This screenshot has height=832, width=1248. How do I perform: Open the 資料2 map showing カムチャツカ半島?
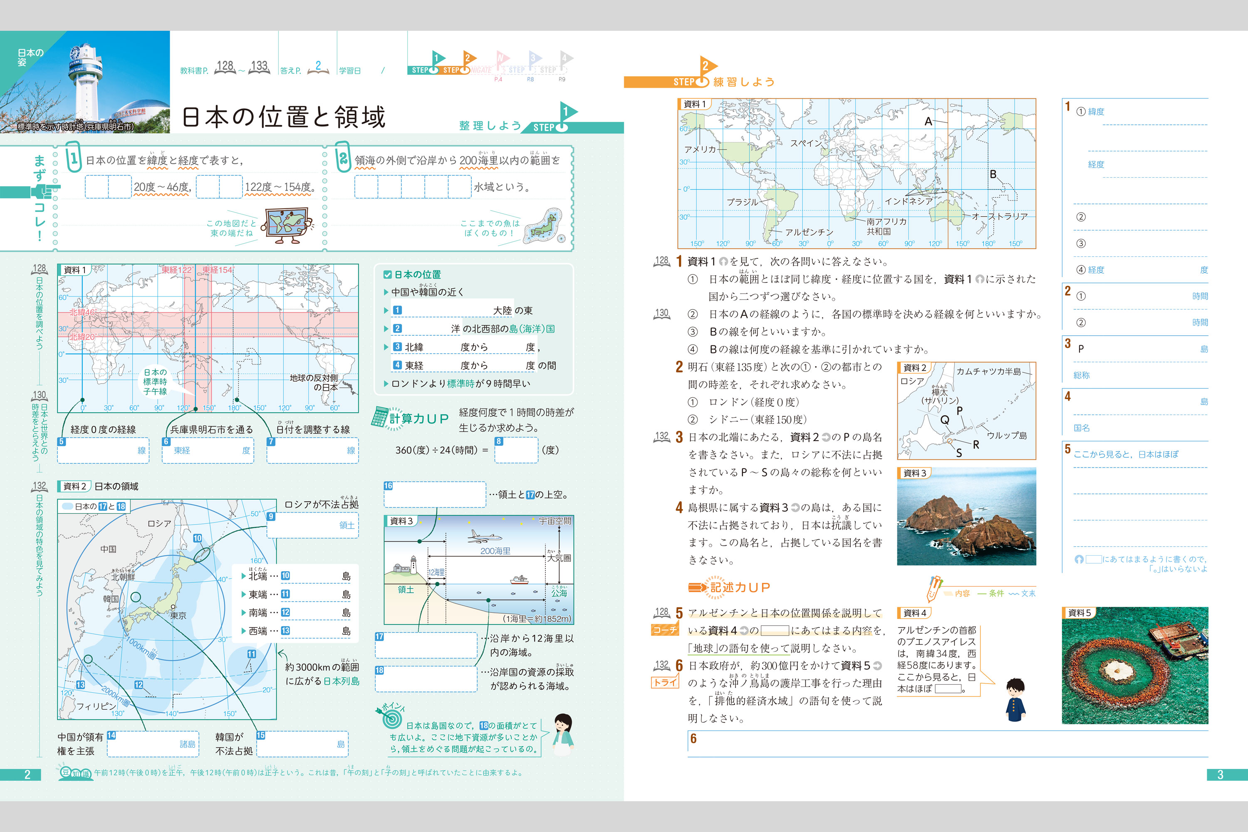pos(966,411)
